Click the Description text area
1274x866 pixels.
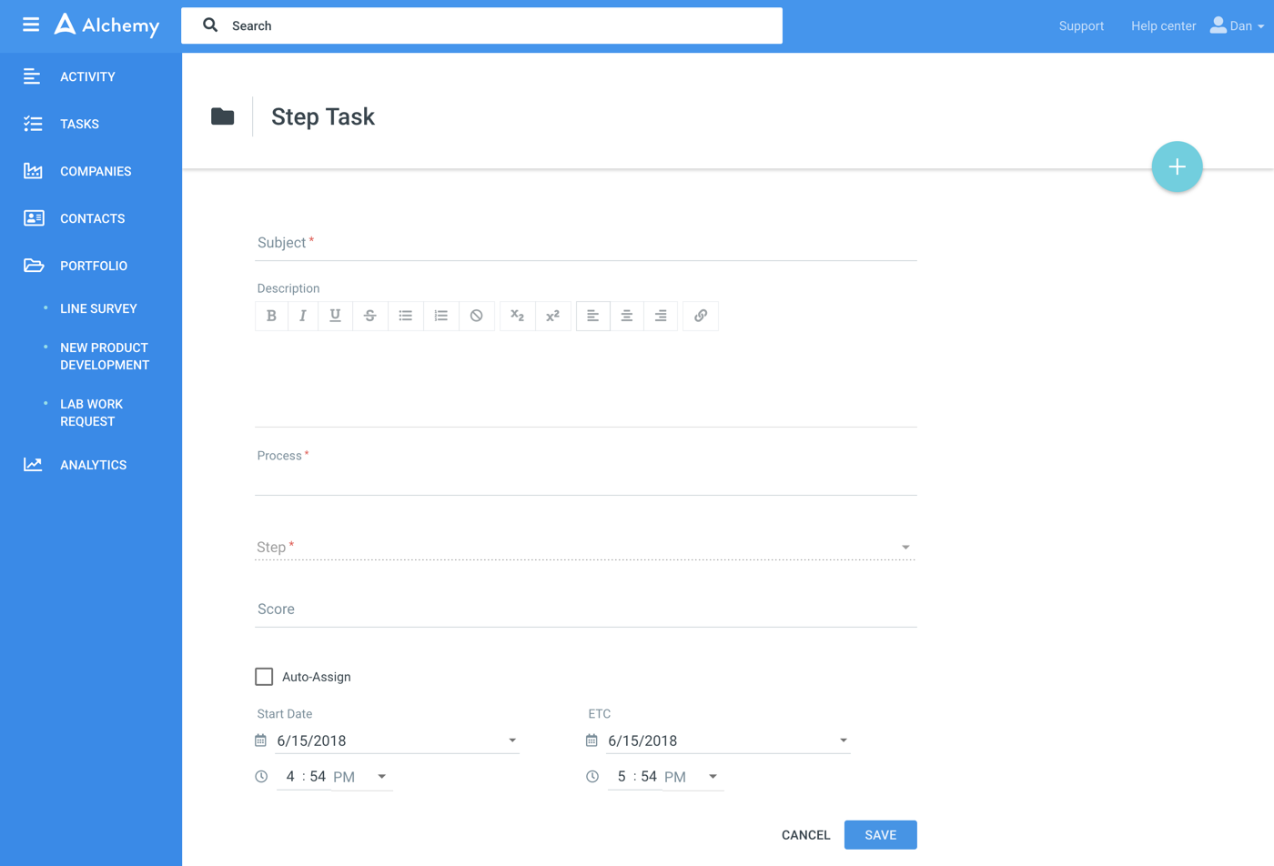(586, 378)
